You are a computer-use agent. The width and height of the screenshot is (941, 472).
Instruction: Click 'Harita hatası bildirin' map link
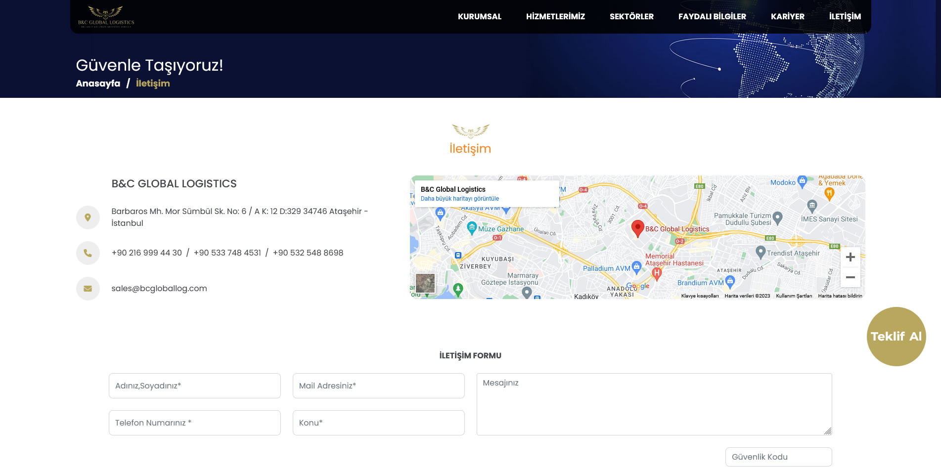coord(840,296)
